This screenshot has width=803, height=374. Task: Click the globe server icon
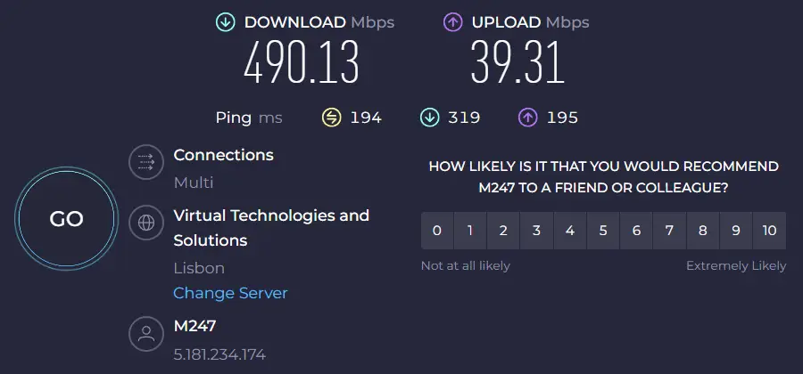(146, 223)
